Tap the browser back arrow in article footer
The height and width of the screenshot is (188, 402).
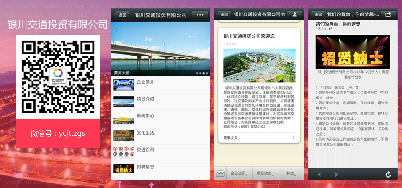(x=319, y=175)
